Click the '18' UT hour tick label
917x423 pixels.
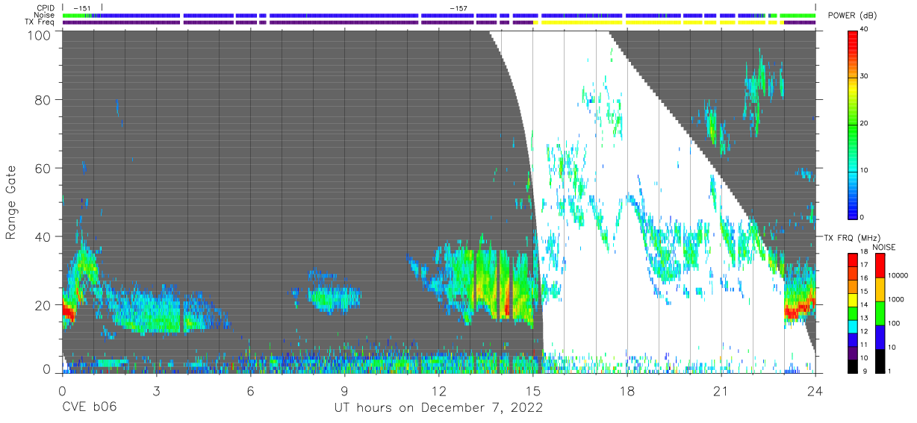(627, 390)
